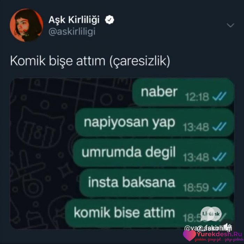Open the Aşk Kirliliği profile picture
This screenshot has width=244, height=244.
coord(26,25)
